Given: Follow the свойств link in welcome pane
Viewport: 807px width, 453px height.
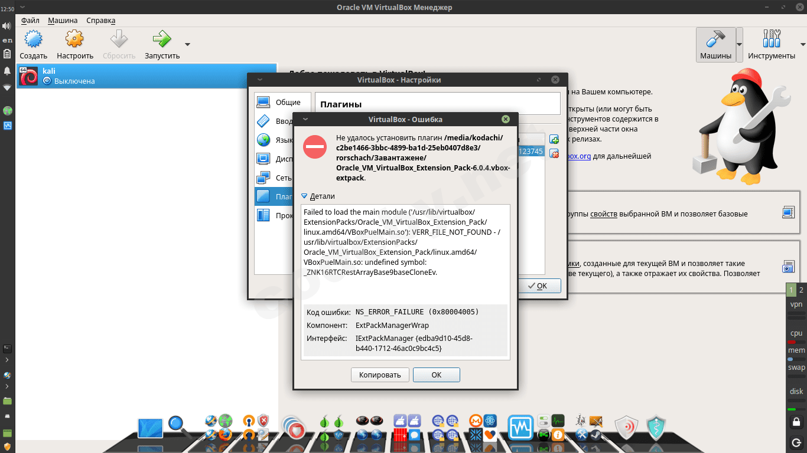Looking at the screenshot, I should tap(604, 214).
